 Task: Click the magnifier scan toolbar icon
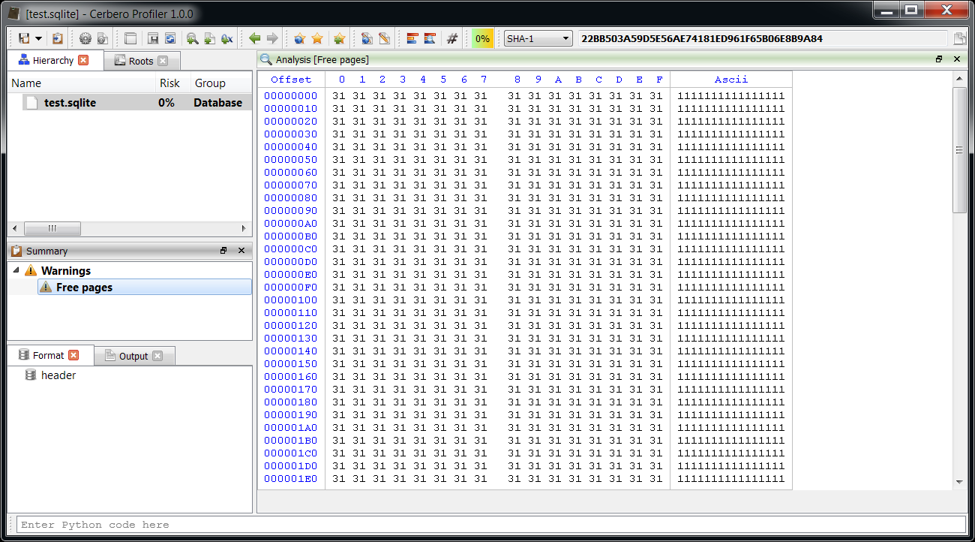(193, 38)
